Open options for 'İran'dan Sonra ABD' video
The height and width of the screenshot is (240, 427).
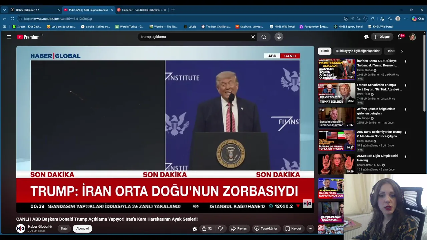[406, 62]
